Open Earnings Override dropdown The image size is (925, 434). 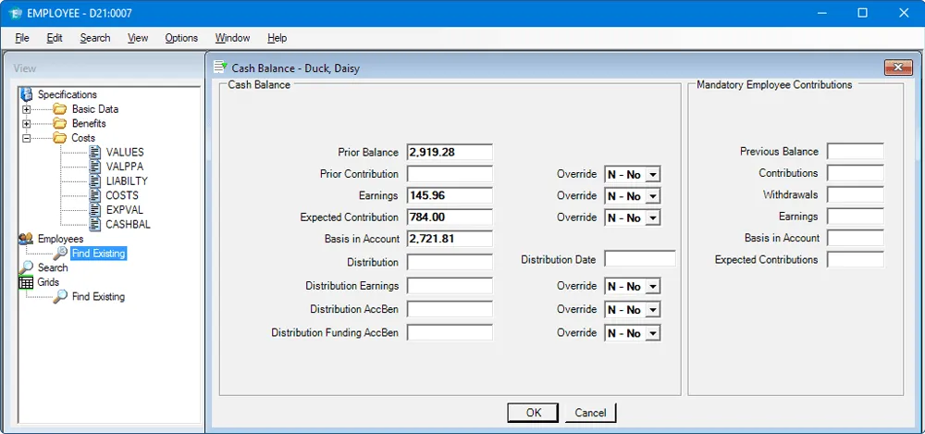tap(652, 196)
